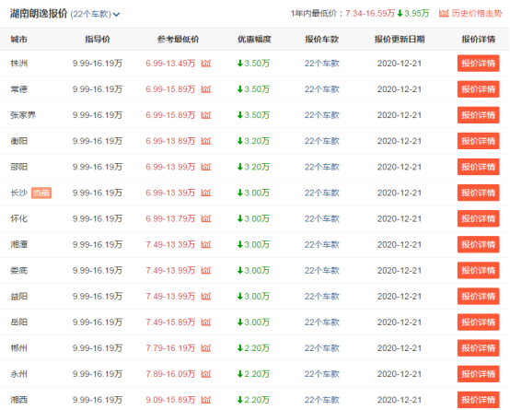Open price trend chart icon for 郴州
Viewport: 510px width, 410px height.
point(206,347)
